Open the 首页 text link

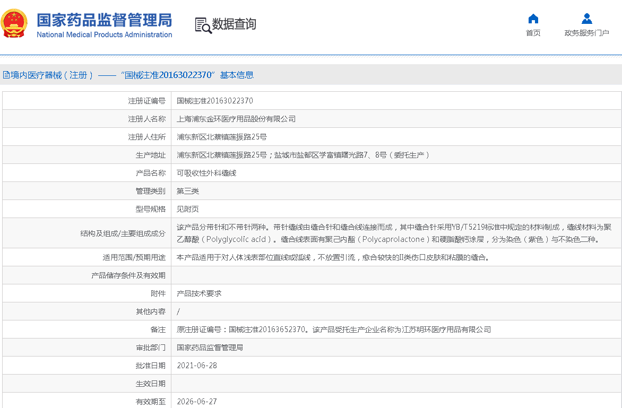click(533, 33)
